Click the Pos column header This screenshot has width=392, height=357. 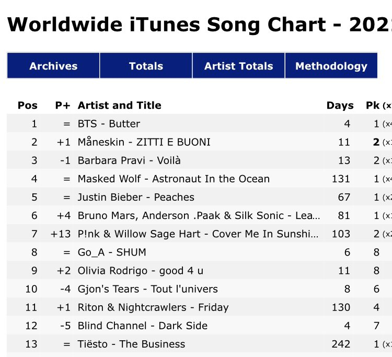pos(28,105)
